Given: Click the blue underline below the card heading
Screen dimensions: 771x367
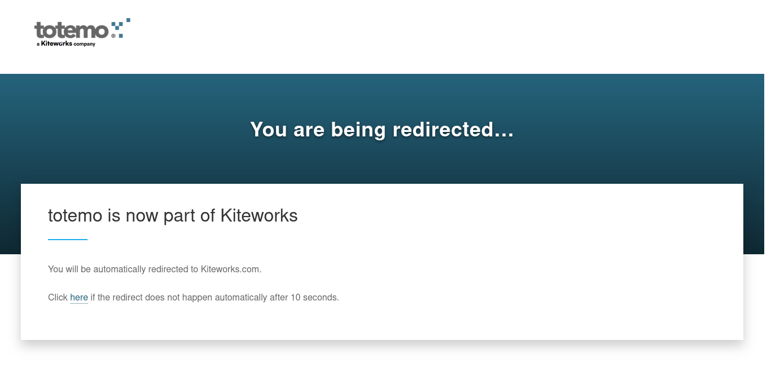Looking at the screenshot, I should coord(68,240).
